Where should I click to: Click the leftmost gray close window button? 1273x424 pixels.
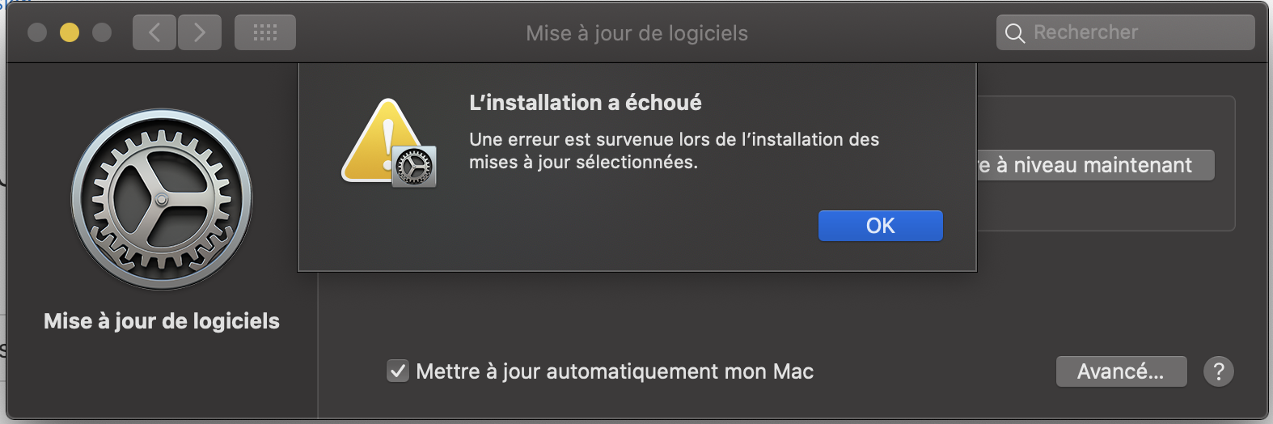click(x=37, y=32)
